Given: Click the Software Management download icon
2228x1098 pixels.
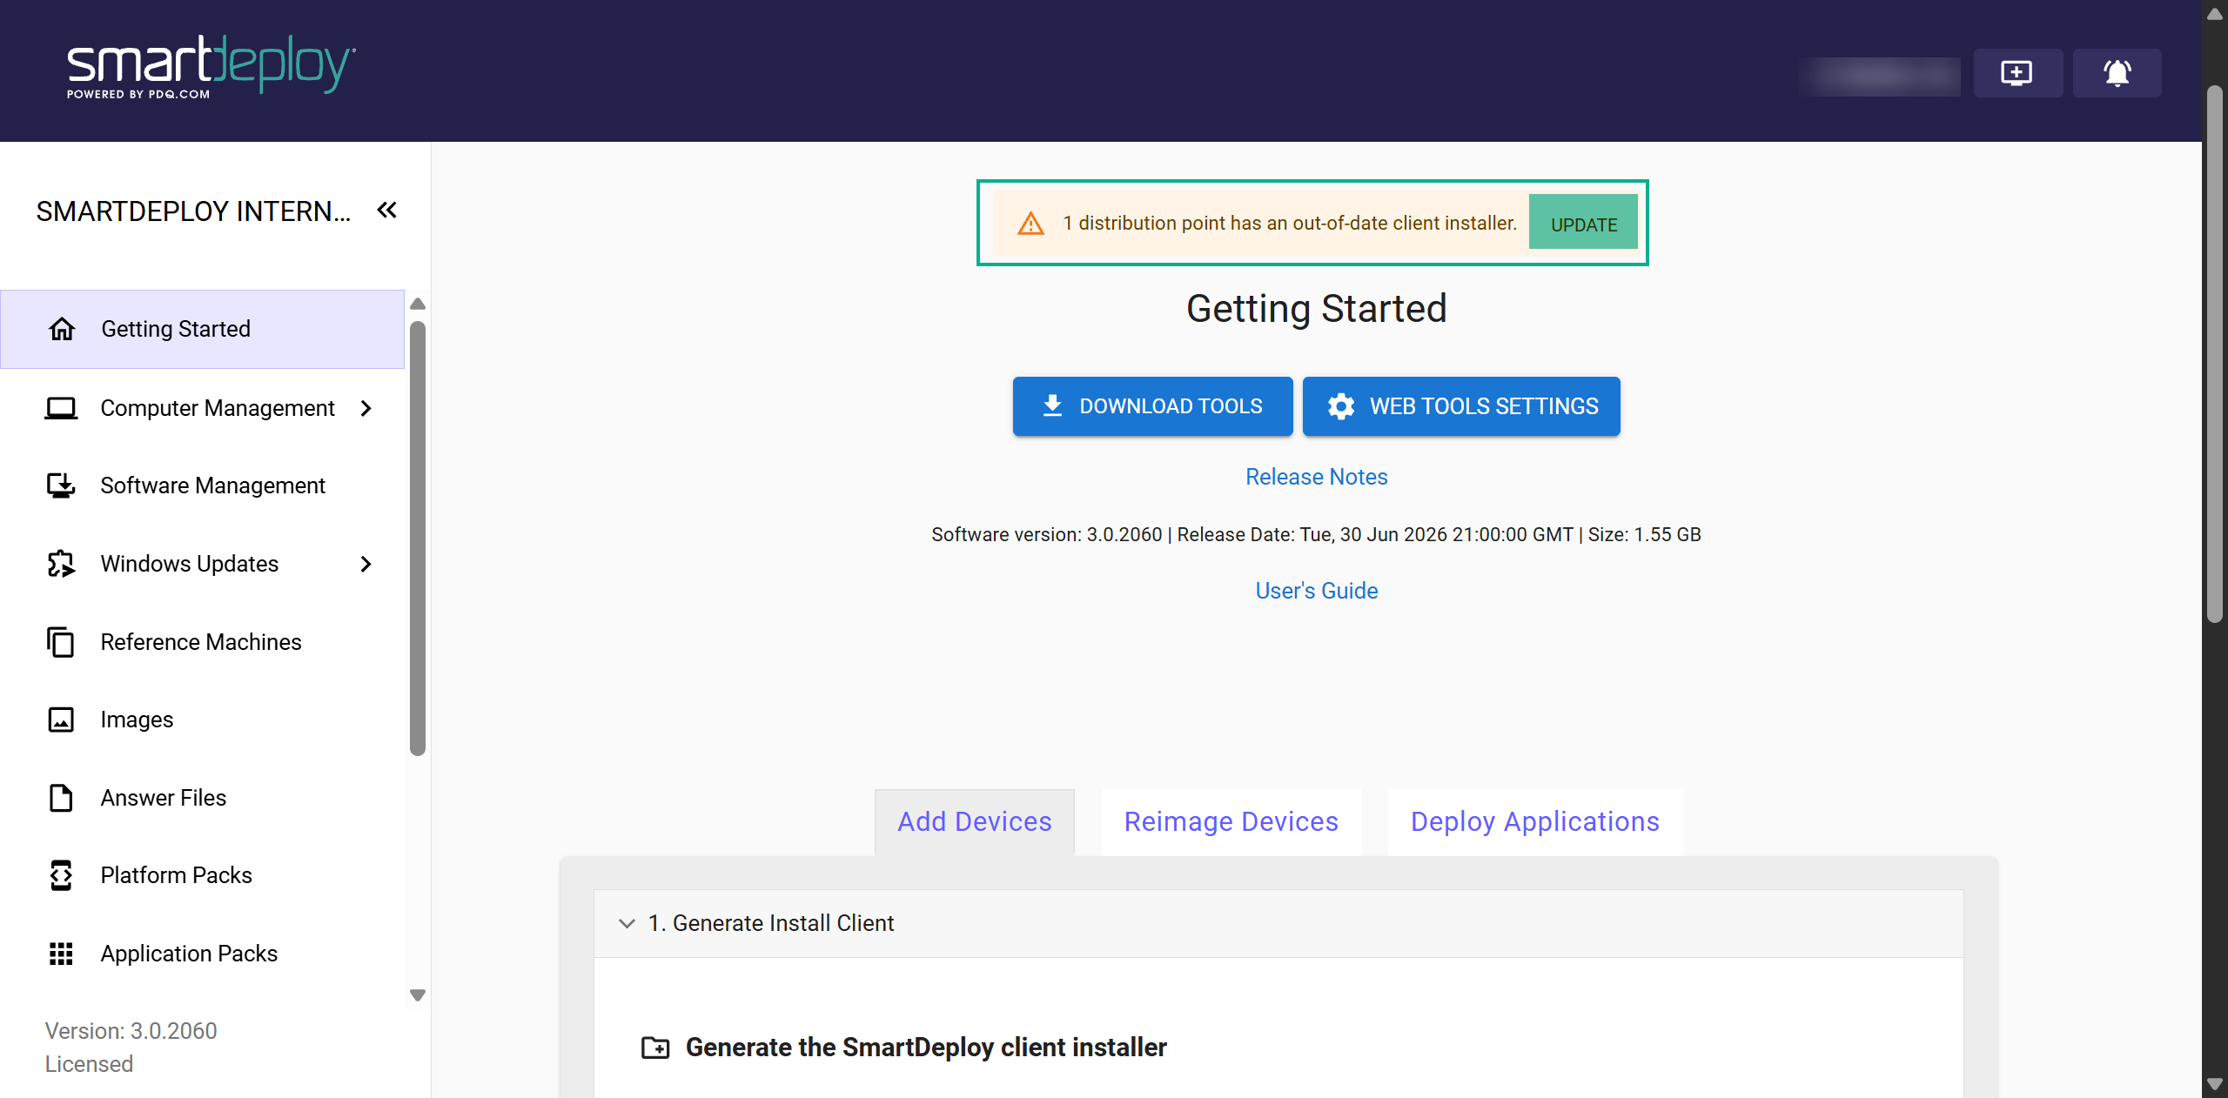Looking at the screenshot, I should 61,485.
